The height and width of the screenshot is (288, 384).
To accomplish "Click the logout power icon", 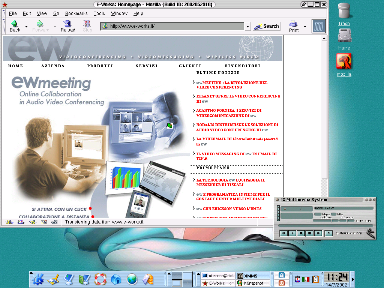I will tap(281, 283).
